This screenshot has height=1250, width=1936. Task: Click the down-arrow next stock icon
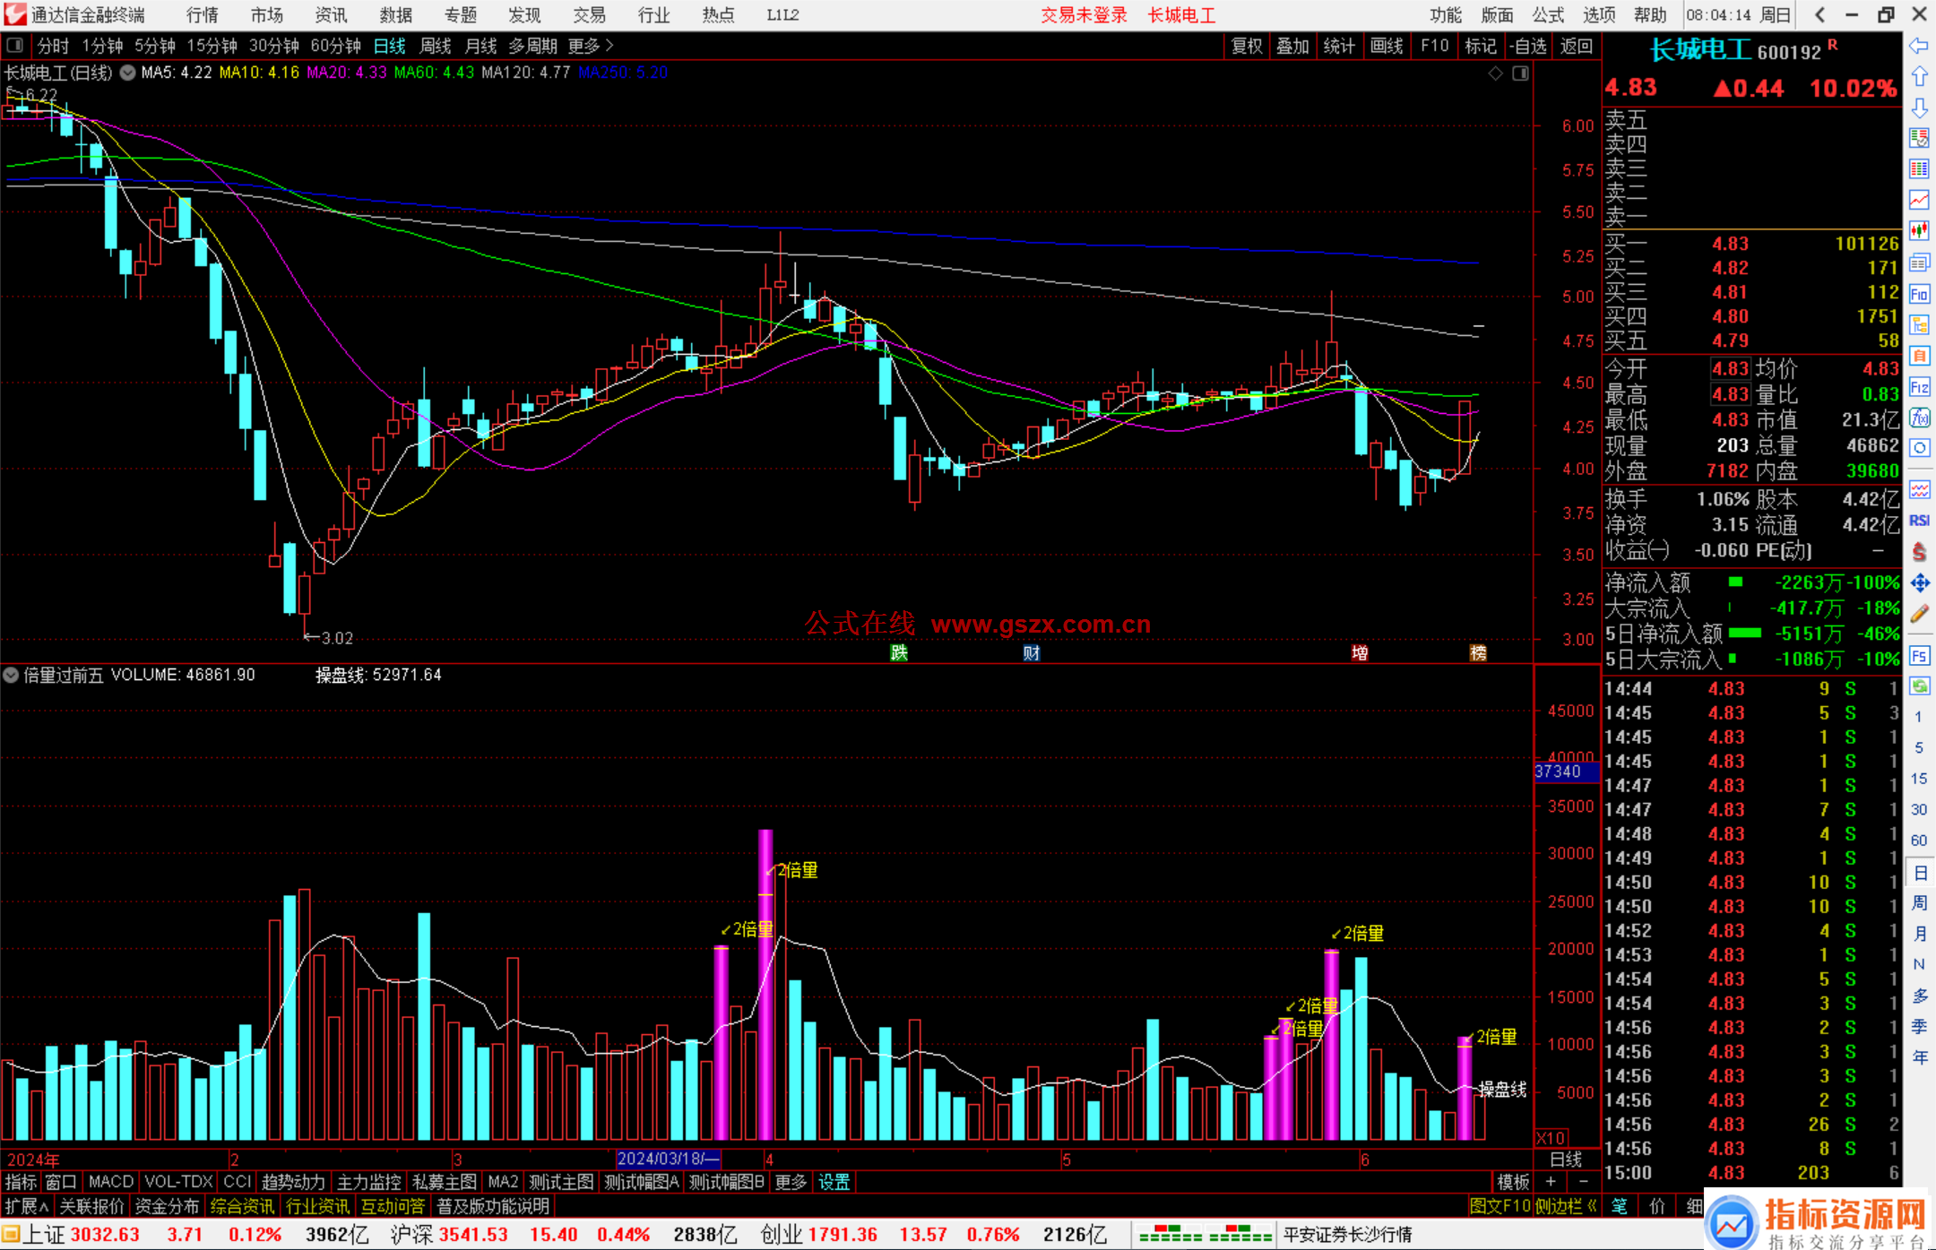1919,108
